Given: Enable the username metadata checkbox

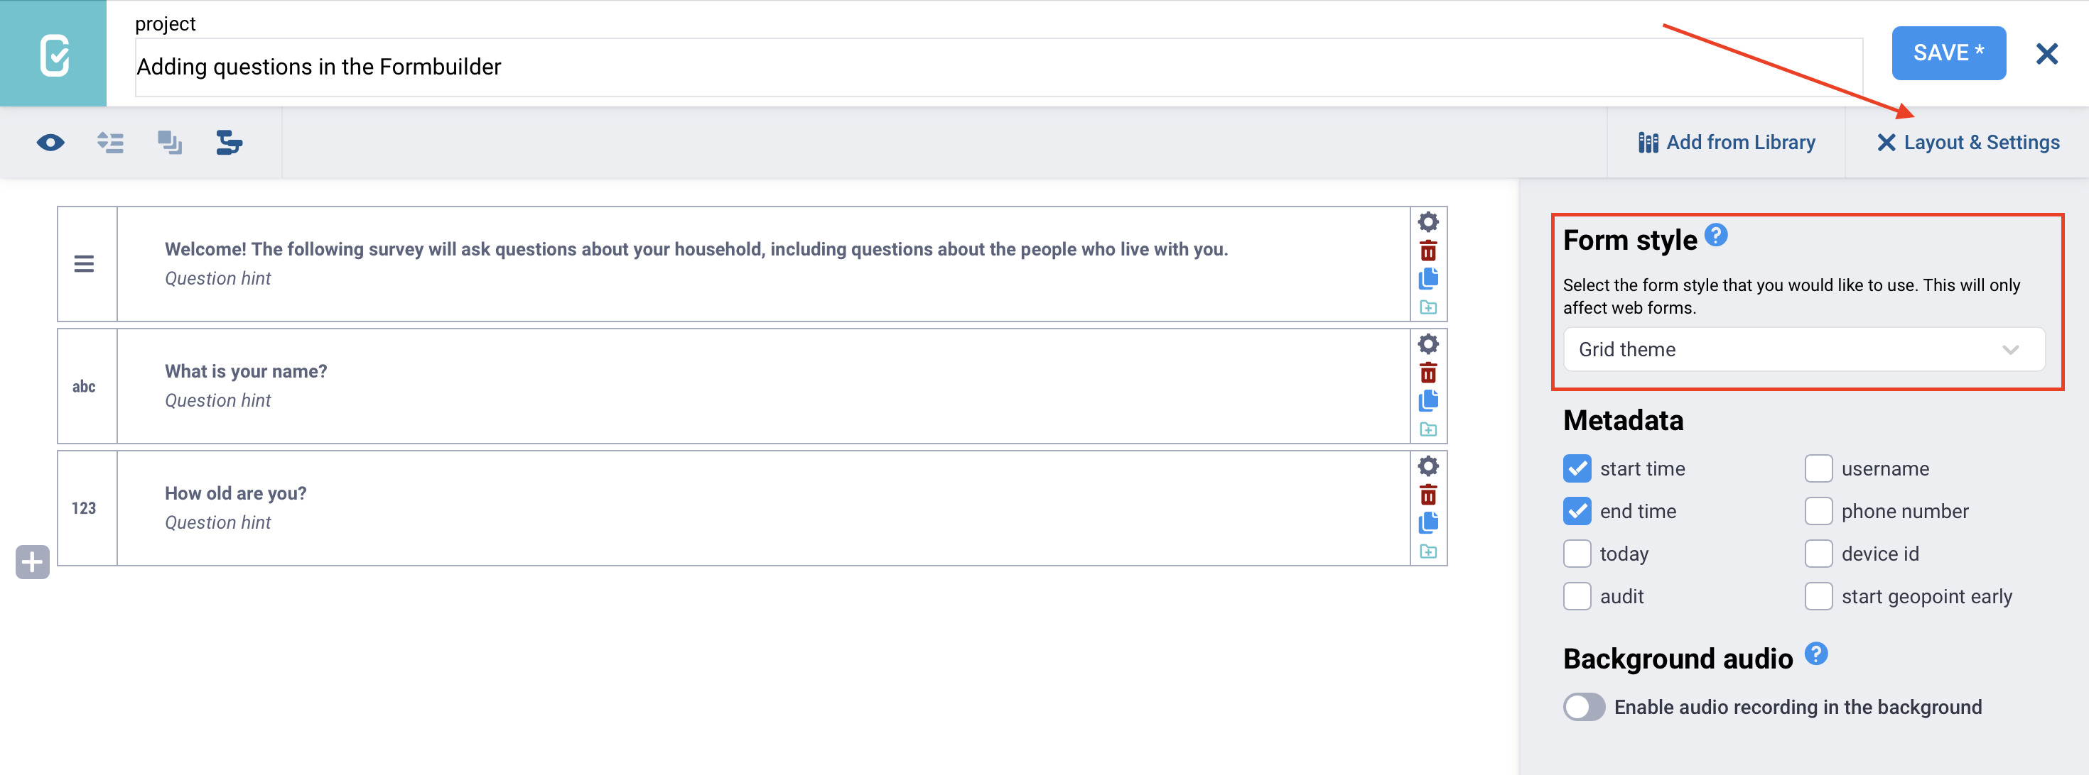Looking at the screenshot, I should coord(1818,469).
